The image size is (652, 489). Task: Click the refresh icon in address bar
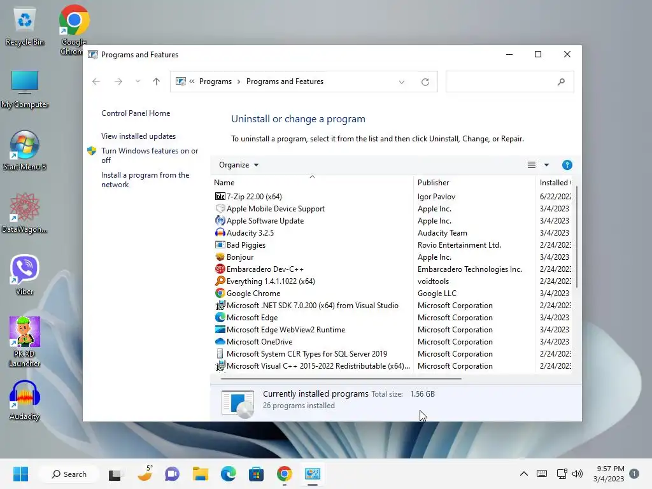coord(425,82)
